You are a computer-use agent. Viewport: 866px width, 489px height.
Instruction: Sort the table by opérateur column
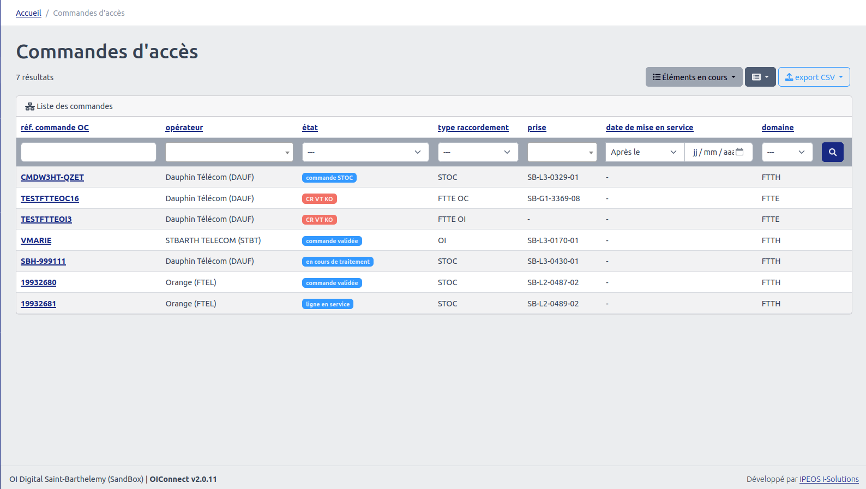click(184, 128)
